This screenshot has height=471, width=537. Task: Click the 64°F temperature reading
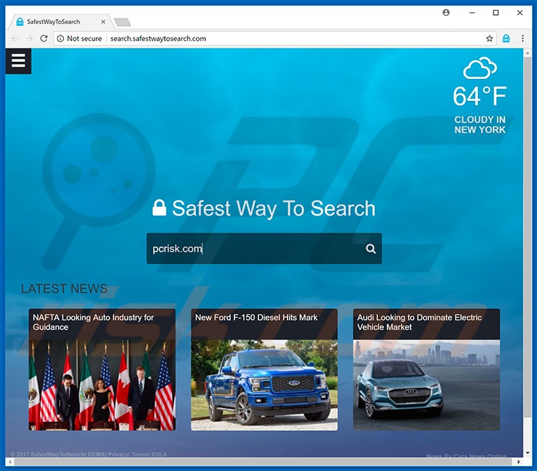[x=479, y=96]
